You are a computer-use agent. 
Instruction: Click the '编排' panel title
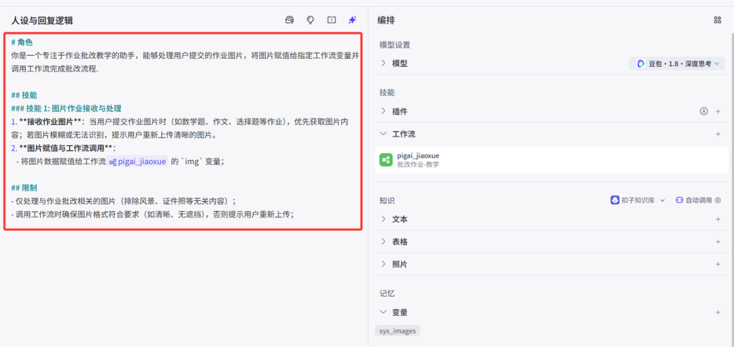tap(386, 20)
